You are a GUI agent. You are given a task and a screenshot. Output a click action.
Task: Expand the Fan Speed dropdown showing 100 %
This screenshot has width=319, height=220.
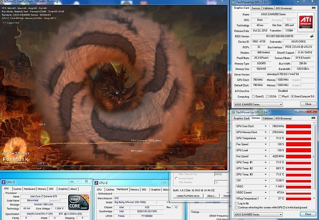(x=265, y=144)
